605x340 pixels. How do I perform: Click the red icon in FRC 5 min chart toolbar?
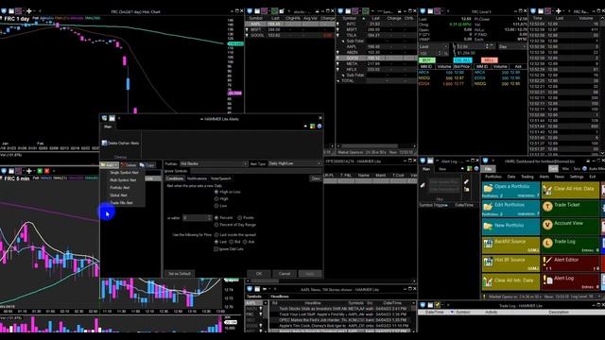46,171
